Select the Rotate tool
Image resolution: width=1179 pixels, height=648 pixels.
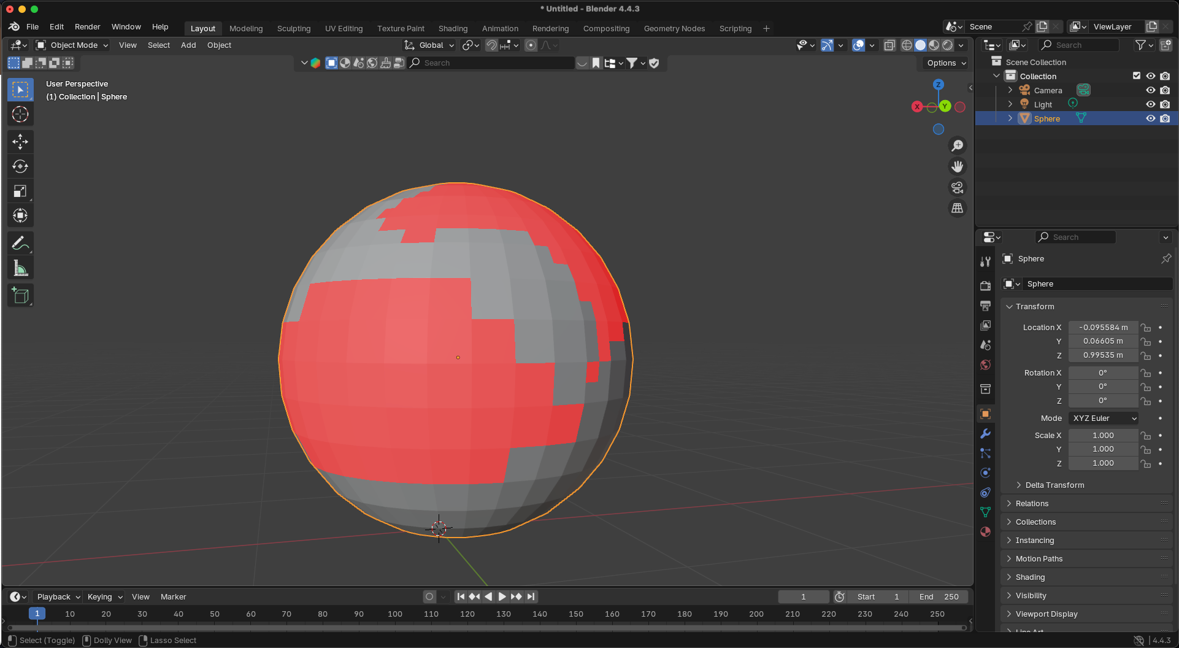point(20,166)
